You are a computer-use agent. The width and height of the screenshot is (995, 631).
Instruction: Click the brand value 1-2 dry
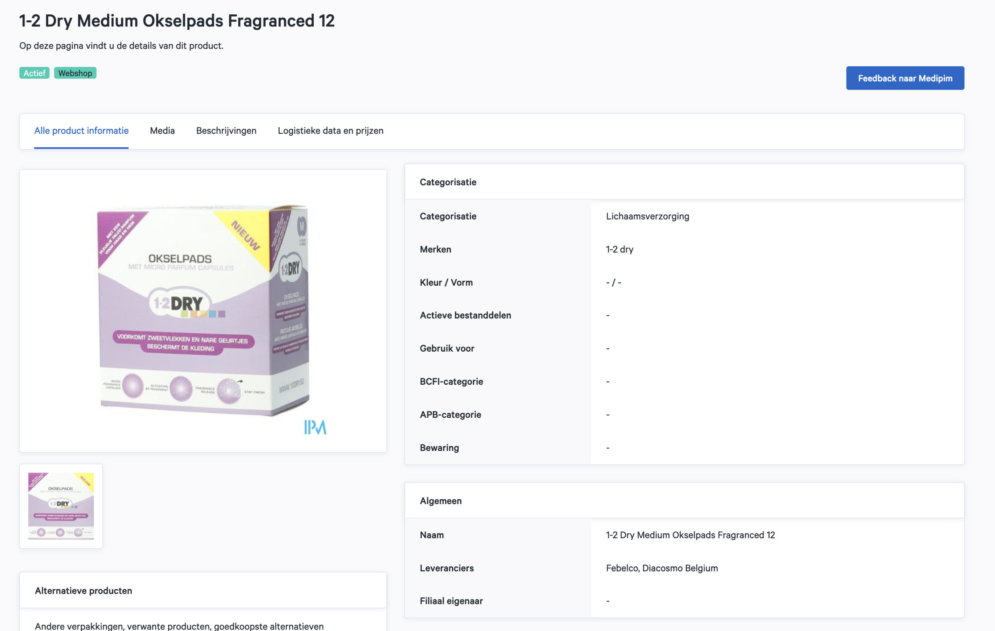coord(620,249)
